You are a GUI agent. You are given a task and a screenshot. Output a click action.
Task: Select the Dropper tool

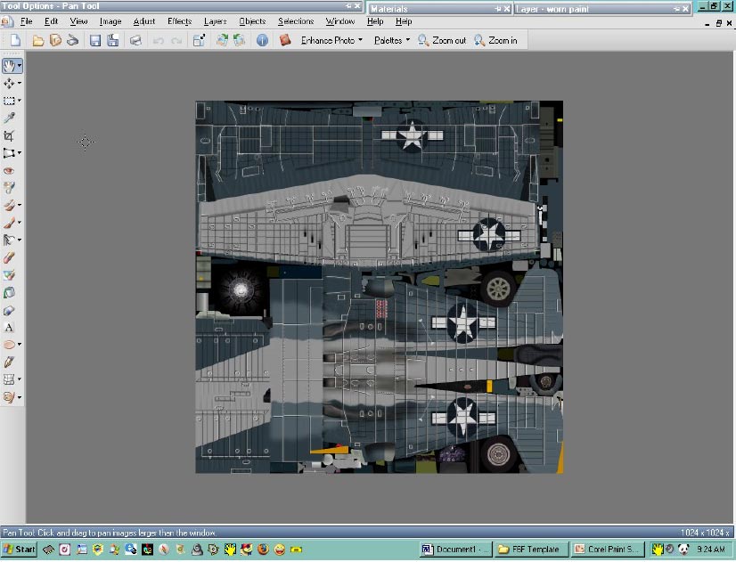pyautogui.click(x=9, y=118)
